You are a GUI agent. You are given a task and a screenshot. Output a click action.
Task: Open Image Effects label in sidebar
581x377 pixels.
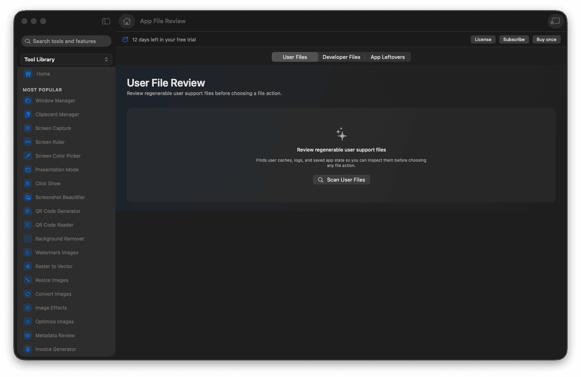[x=51, y=308]
